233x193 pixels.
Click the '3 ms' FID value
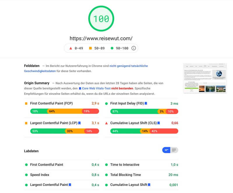coord(174,103)
